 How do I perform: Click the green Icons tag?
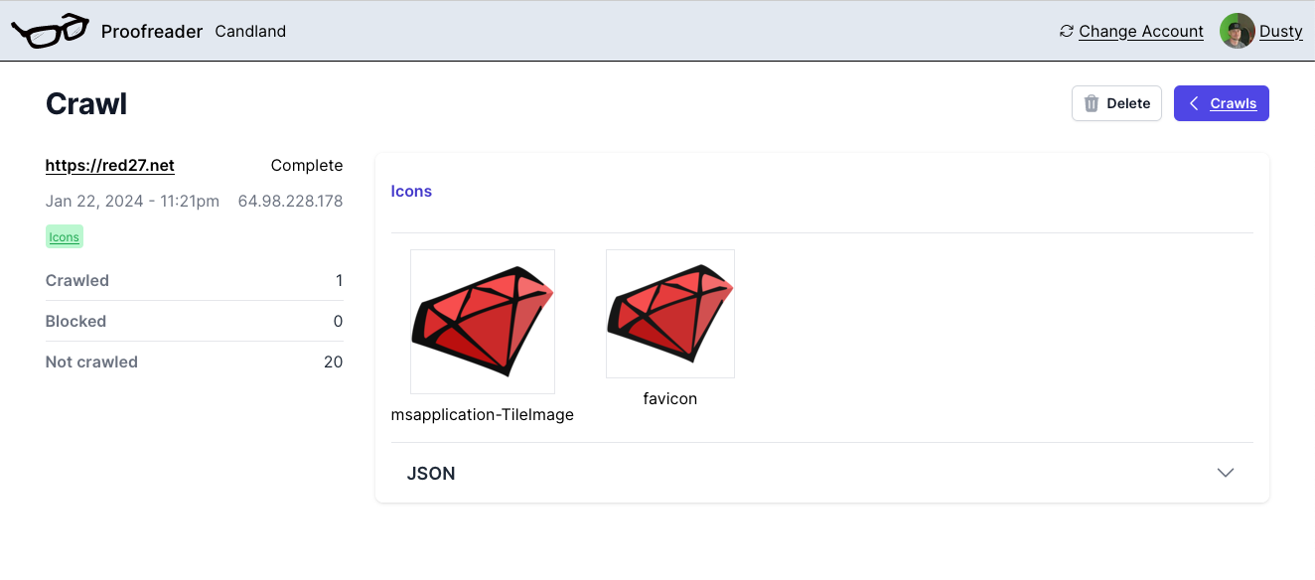pyautogui.click(x=65, y=237)
